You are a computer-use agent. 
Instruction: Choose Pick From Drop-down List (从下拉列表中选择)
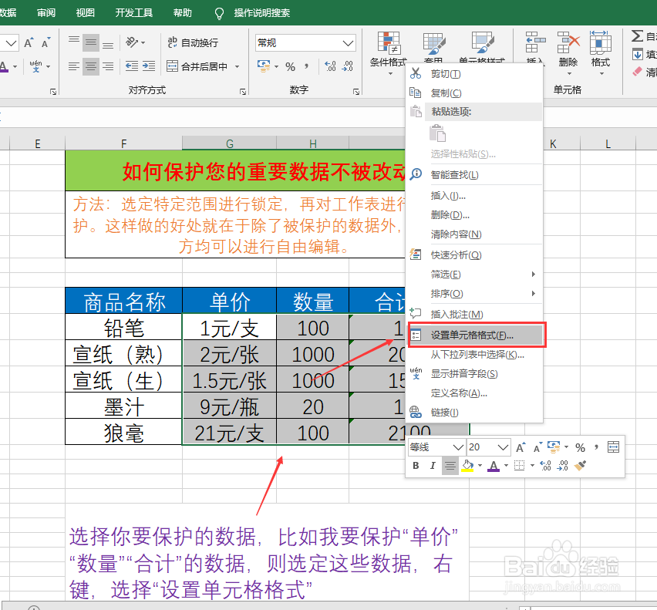[474, 355]
